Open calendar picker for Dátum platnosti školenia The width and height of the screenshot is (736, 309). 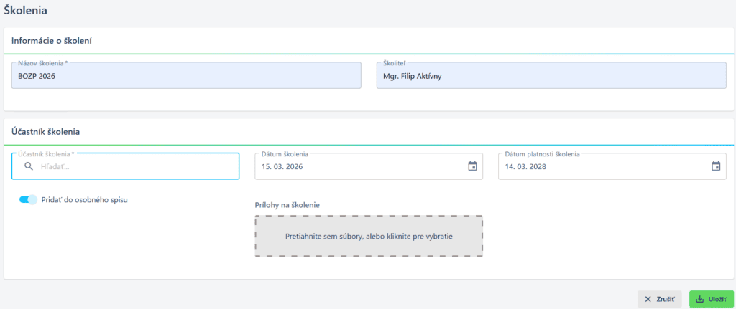coord(716,166)
